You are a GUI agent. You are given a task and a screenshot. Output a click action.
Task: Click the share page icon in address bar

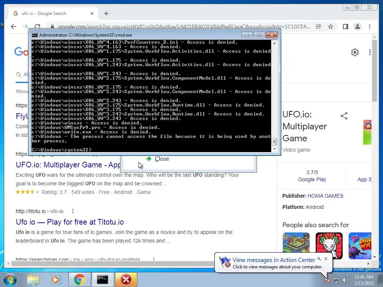coord(319,27)
